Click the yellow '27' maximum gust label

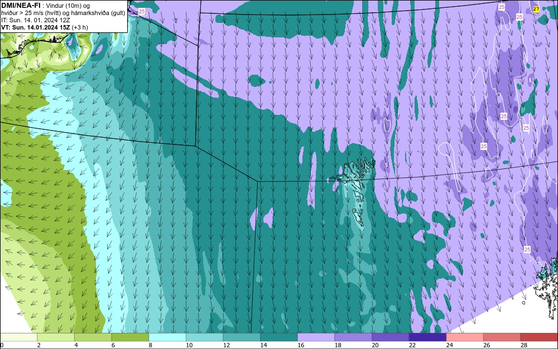click(x=536, y=9)
